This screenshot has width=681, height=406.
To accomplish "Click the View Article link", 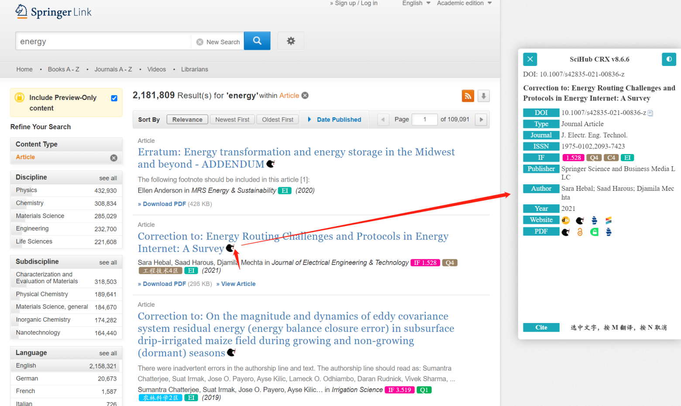I will [236, 284].
